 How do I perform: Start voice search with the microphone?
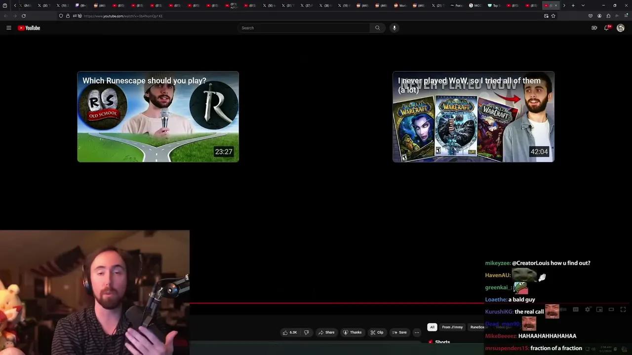tap(395, 28)
